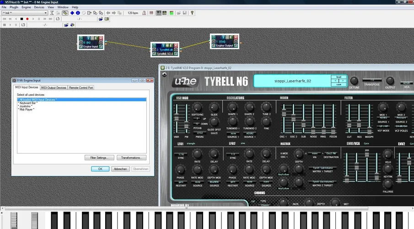Open the LFO1 SYNC 1/16 selector
The height and width of the screenshot is (229, 414).
(181, 154)
